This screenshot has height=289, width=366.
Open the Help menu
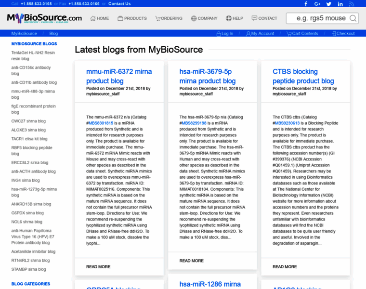click(x=235, y=18)
